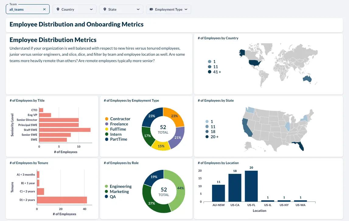Expand the Employment Type dropdown
Screen dimensions: 349x221
[x=169, y=9]
